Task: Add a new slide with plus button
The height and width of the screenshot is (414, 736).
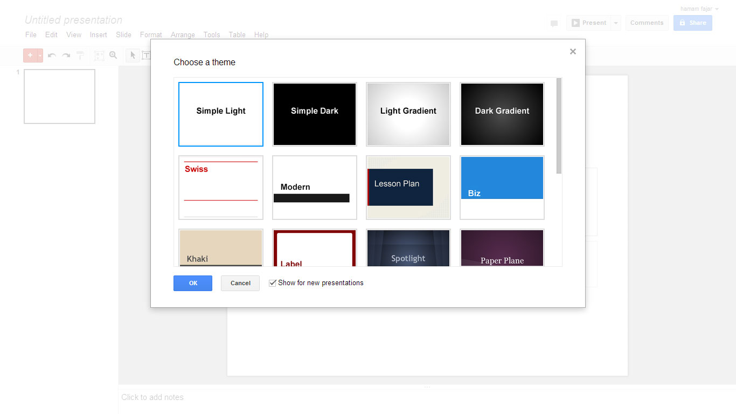Action: [30, 55]
